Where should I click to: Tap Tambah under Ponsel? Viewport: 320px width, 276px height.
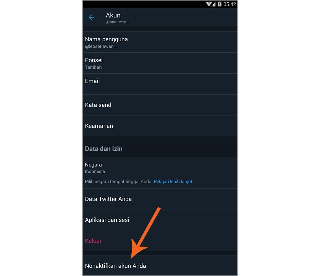tap(93, 67)
